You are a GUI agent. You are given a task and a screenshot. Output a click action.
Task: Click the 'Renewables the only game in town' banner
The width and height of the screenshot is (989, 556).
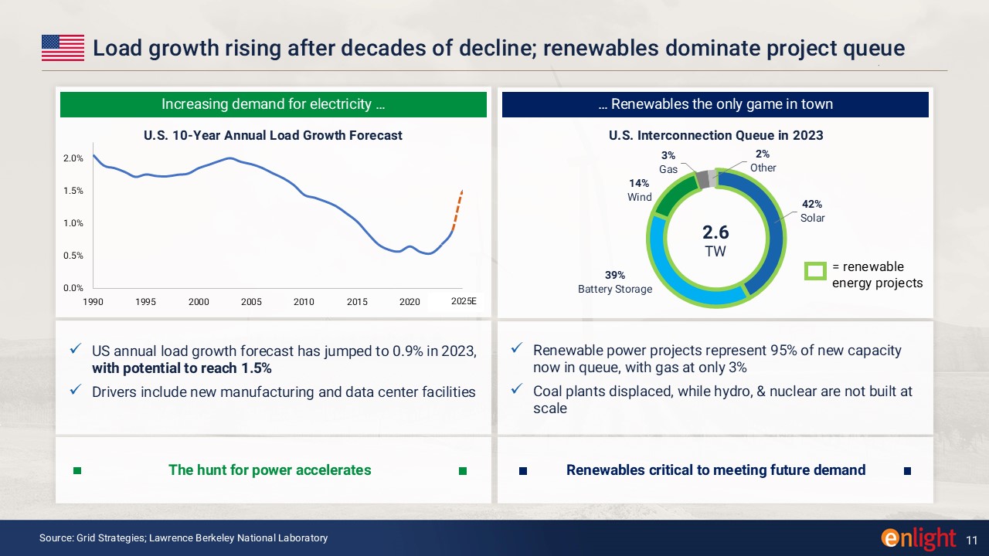coord(715,104)
